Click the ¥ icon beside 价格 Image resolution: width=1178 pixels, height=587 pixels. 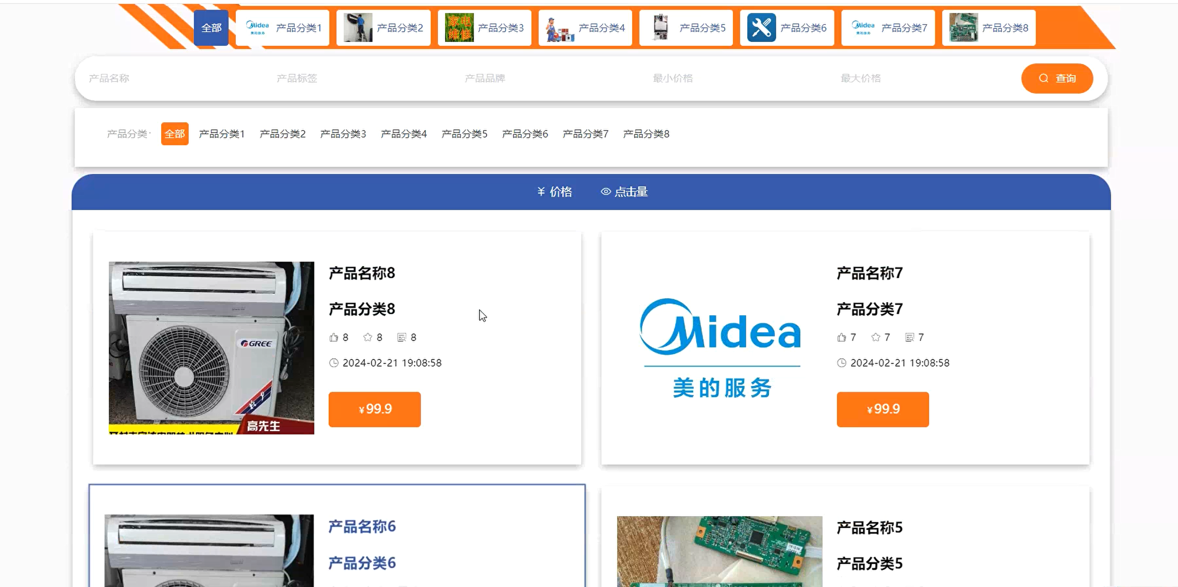[x=541, y=192]
